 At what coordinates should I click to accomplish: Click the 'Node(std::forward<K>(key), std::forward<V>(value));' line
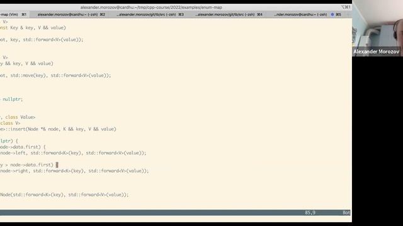pos(64,195)
